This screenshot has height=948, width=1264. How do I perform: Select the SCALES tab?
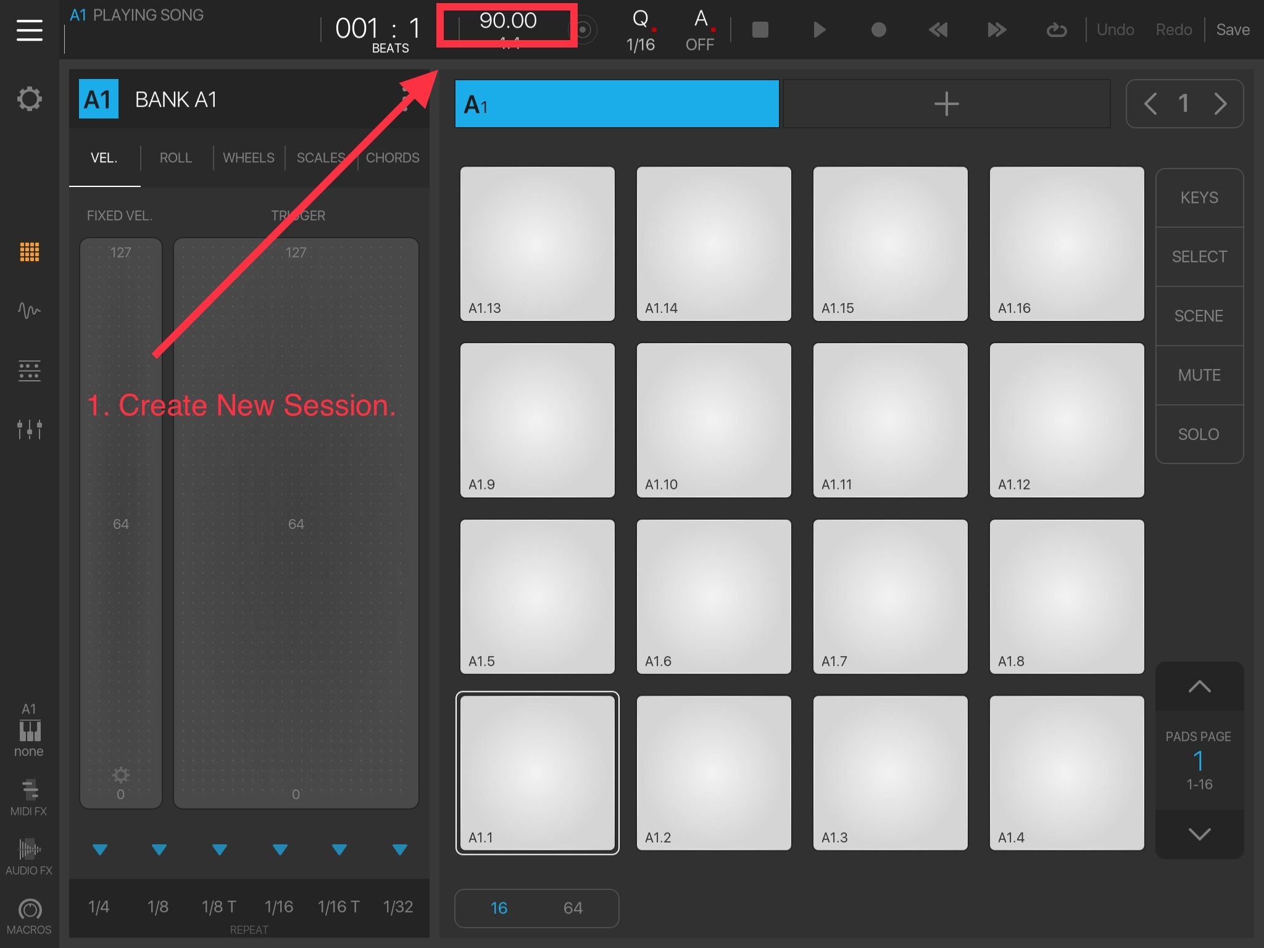click(320, 158)
